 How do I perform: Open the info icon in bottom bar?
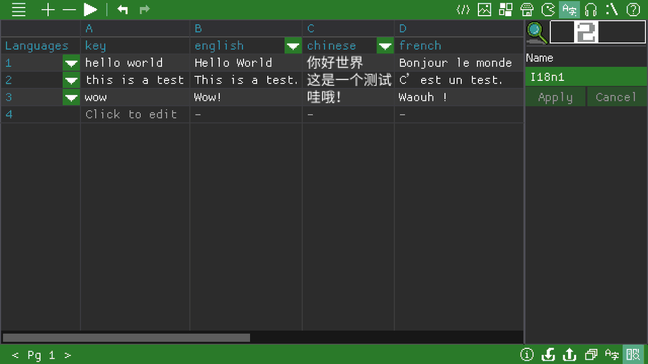point(527,354)
